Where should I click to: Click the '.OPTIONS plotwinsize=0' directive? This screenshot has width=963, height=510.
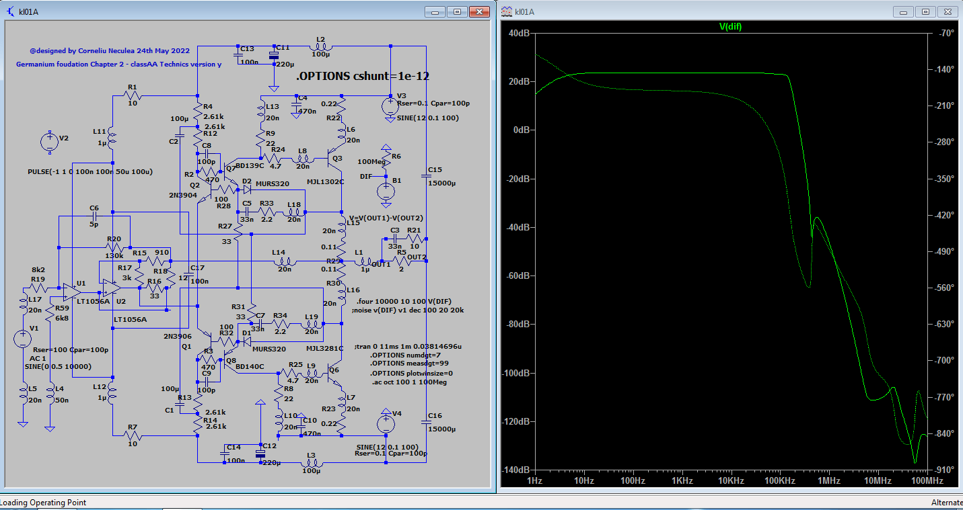[x=412, y=373]
